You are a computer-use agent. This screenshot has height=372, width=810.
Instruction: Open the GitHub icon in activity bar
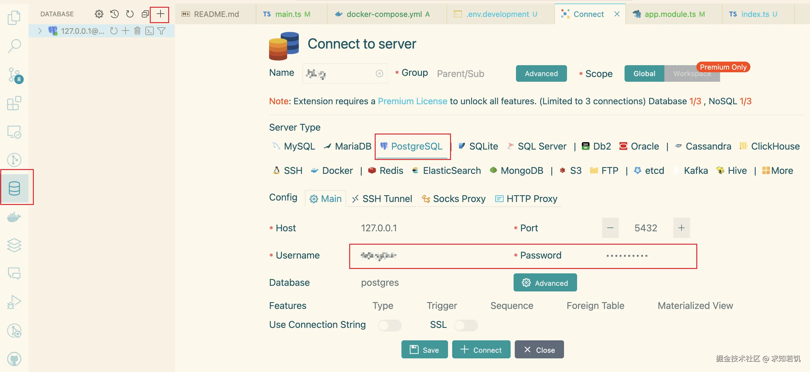14,359
